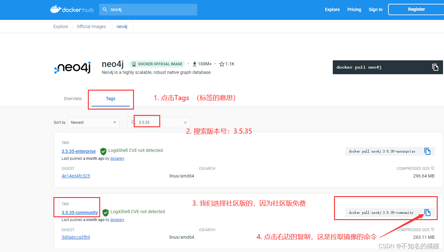Open the Sort by Newest dropdown
444x252 pixels.
94,122
